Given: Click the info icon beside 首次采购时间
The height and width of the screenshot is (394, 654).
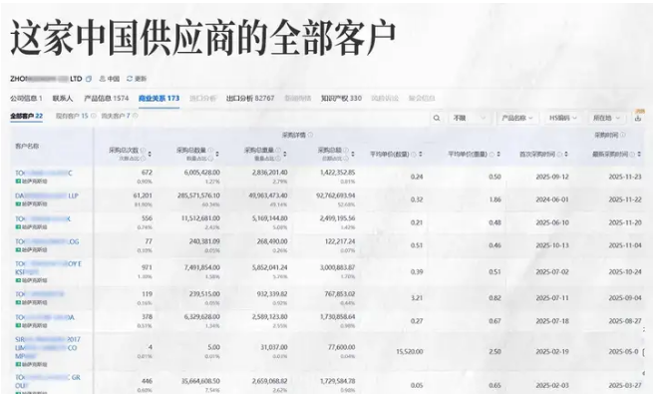Looking at the screenshot, I should click(x=559, y=154).
